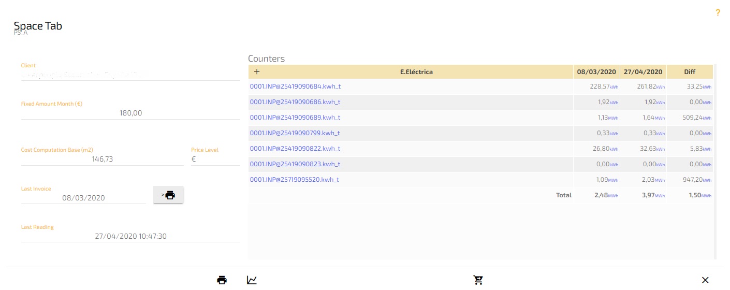Select counter 0001.INP@25419090689.kwh_t

click(295, 118)
